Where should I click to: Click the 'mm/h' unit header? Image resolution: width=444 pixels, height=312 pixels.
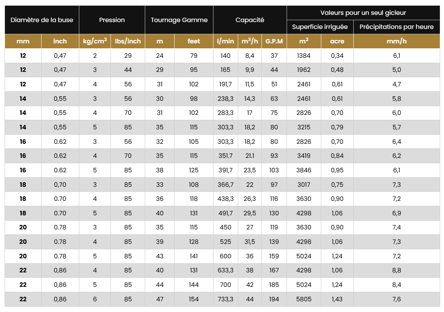396,41
